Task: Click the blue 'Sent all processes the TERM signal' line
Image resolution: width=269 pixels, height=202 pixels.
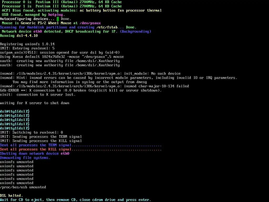Action: pos(81,145)
